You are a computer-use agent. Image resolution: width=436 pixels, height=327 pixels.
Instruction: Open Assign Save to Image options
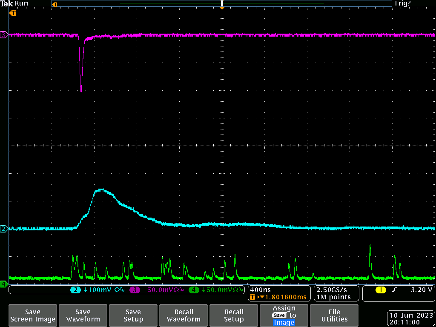click(x=284, y=316)
